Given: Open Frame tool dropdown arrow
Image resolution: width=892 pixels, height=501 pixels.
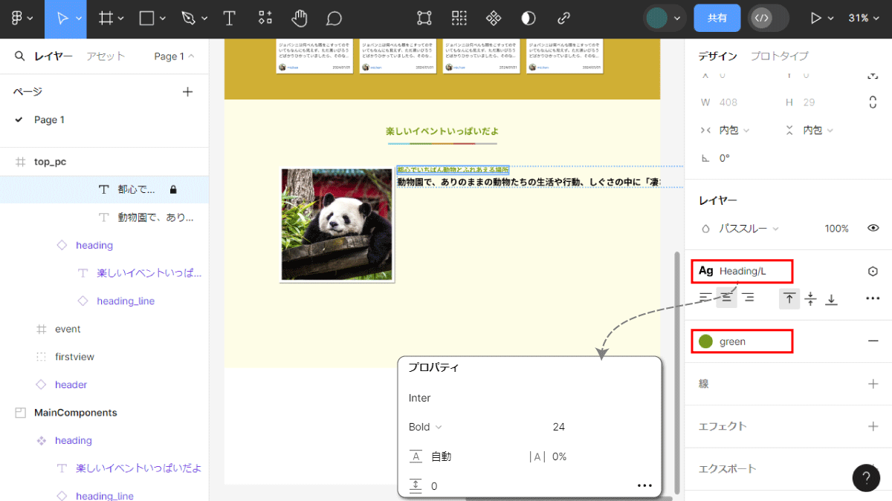Looking at the screenshot, I should pos(120,19).
